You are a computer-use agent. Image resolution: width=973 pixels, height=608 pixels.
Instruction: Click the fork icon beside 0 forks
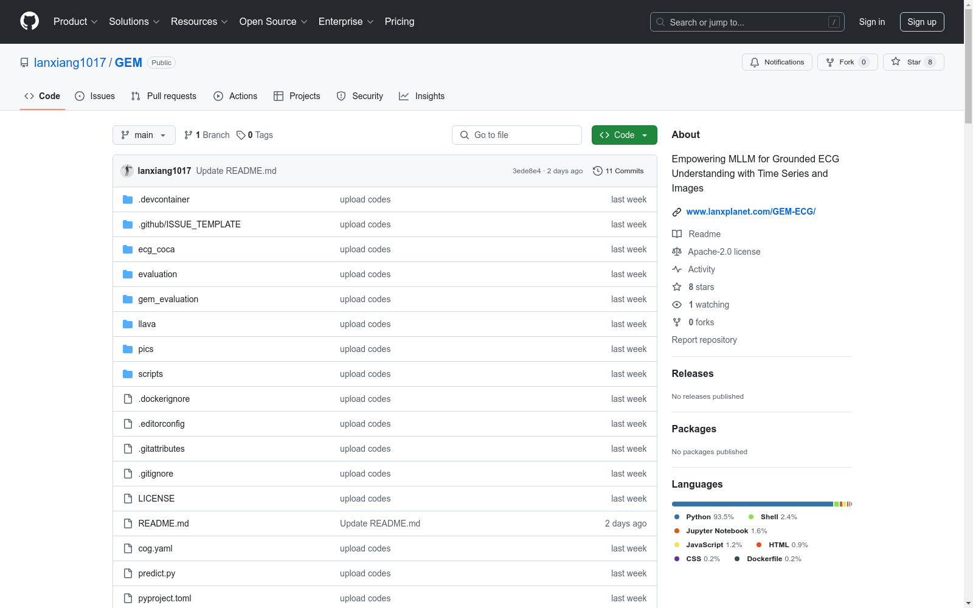click(677, 322)
